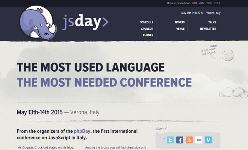Open the RSS feed icon
Image resolution: width=248 pixels, height=150 pixels.
click(189, 140)
